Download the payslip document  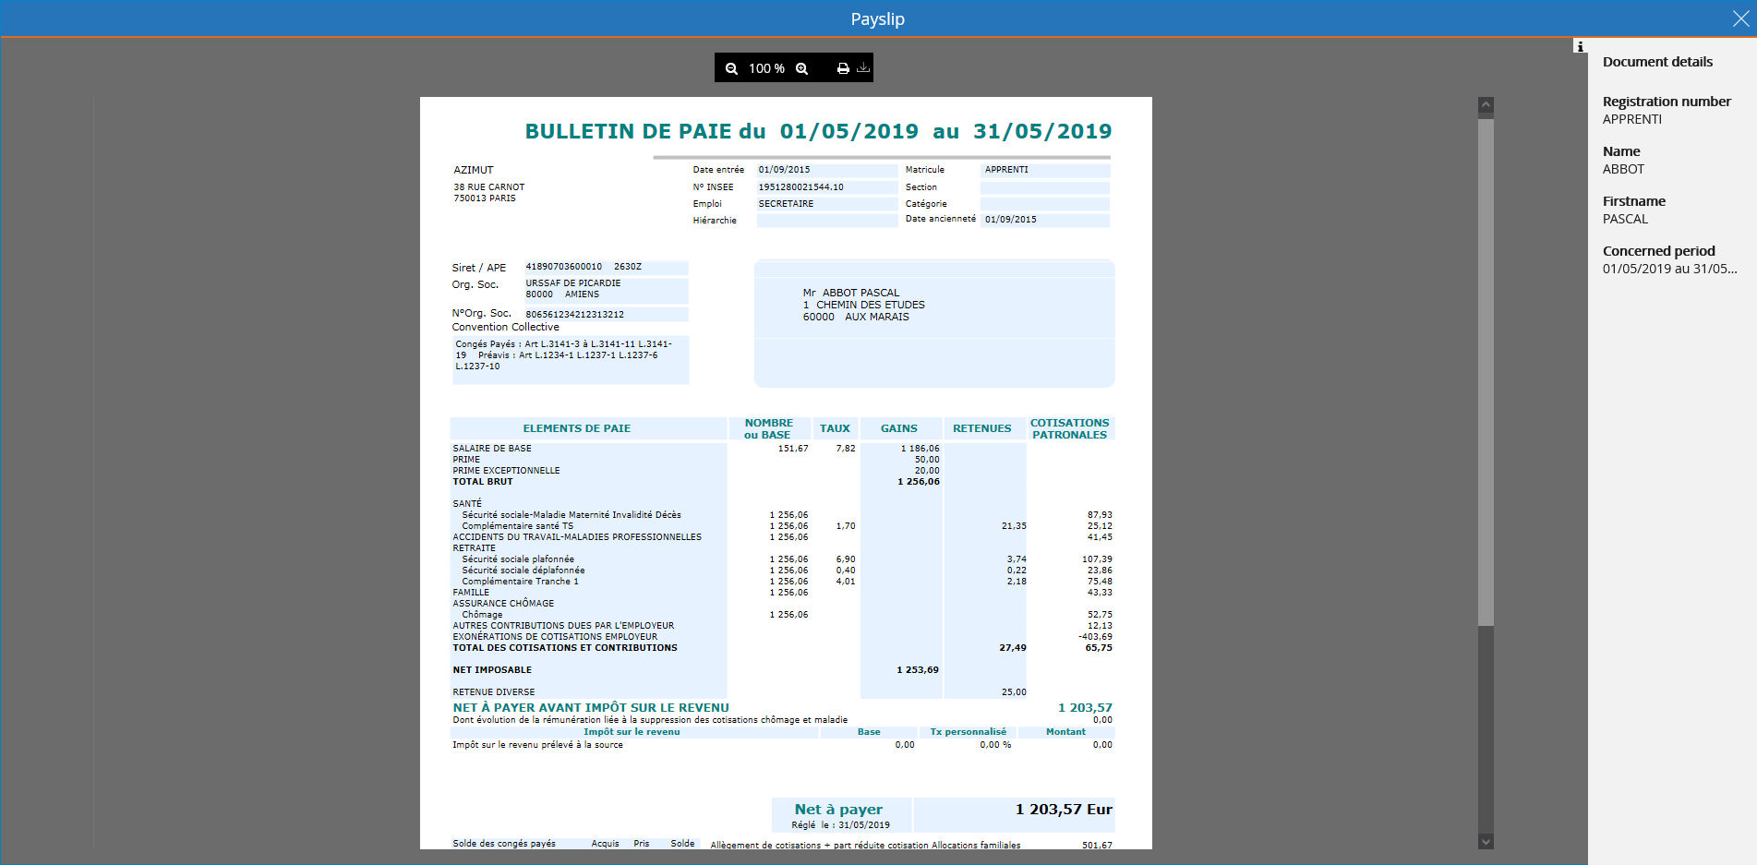click(x=862, y=67)
